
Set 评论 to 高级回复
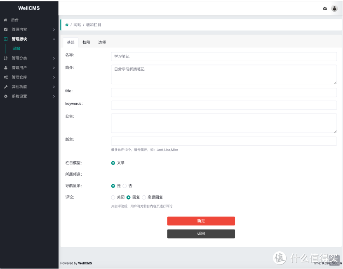[x=144, y=197]
